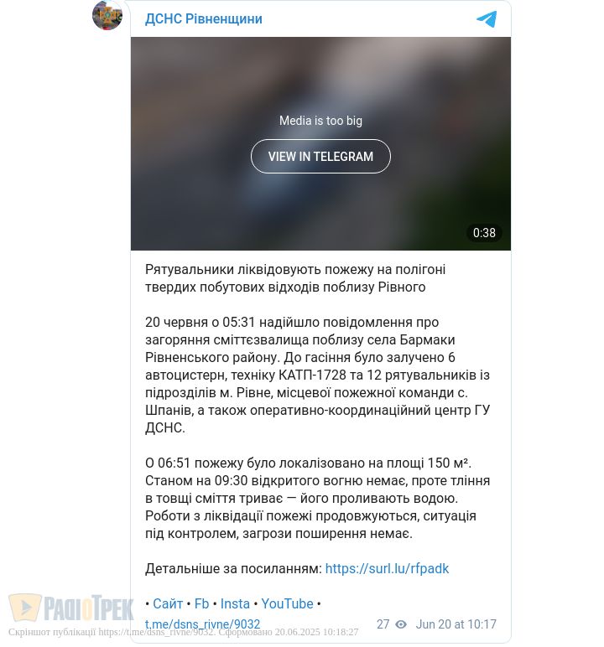The height and width of the screenshot is (647, 604).
Task: Click the 'Media is too big' label
Action: click(x=320, y=121)
